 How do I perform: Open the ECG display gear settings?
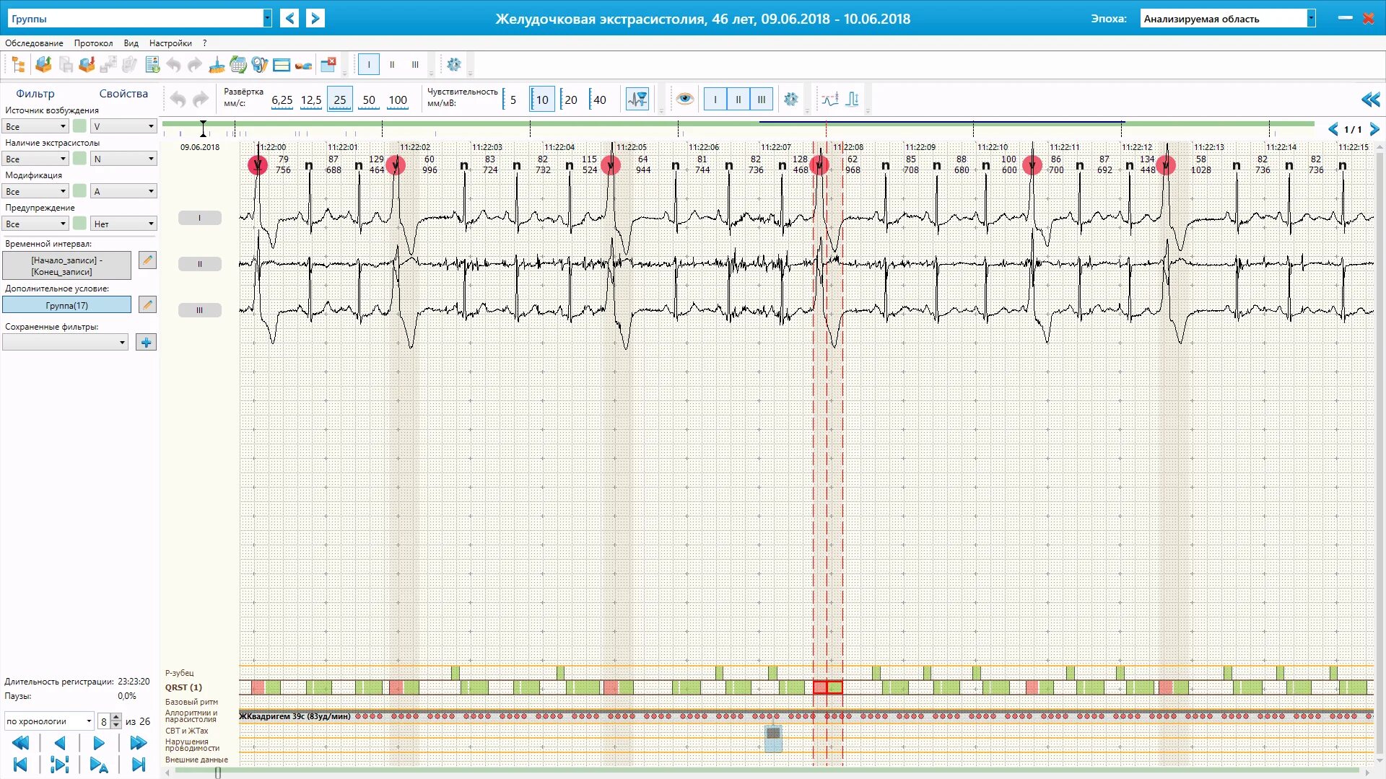tap(791, 100)
